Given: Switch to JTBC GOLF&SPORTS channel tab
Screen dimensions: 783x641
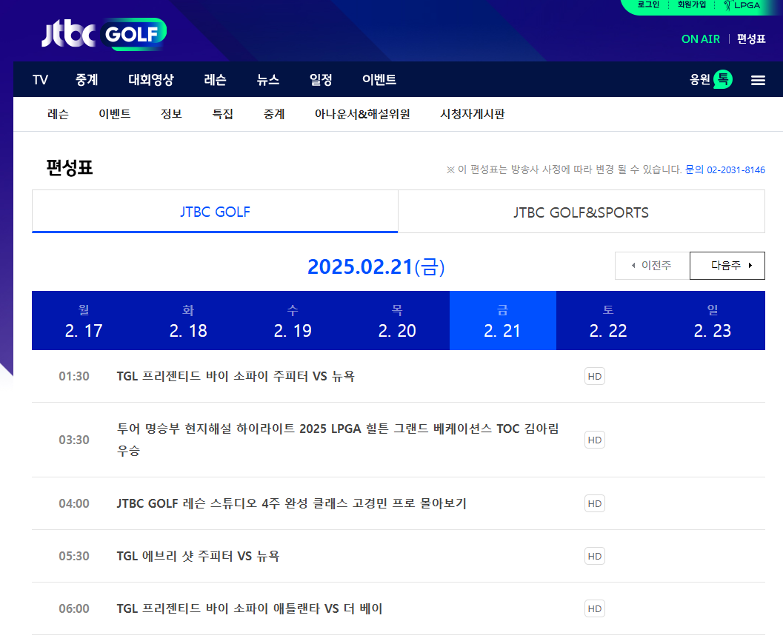Looking at the screenshot, I should coord(582,212).
